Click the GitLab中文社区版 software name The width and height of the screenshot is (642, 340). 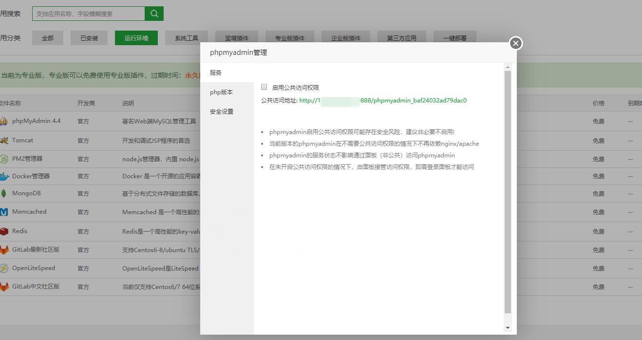[x=36, y=287]
